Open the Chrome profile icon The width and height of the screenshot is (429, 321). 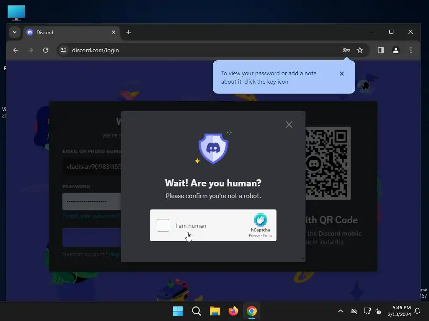395,50
